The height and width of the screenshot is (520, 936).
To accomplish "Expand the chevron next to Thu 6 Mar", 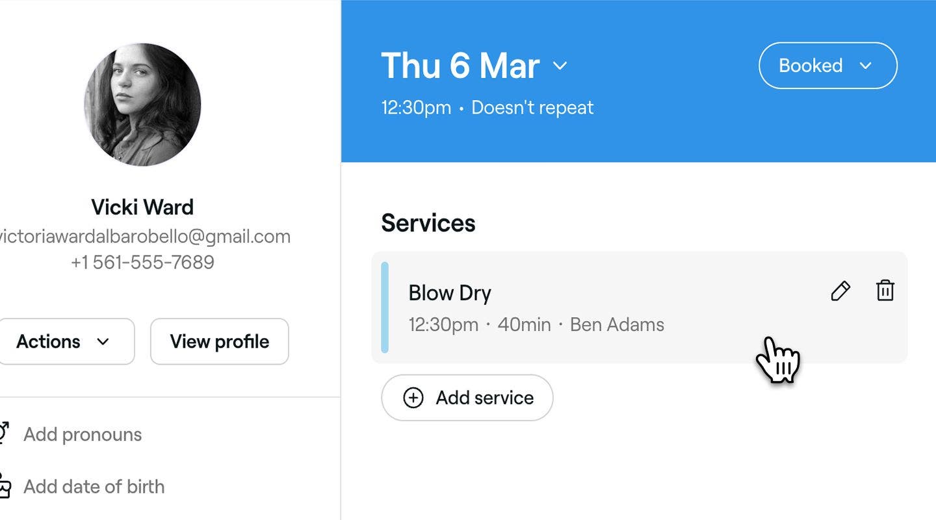I will (x=560, y=66).
